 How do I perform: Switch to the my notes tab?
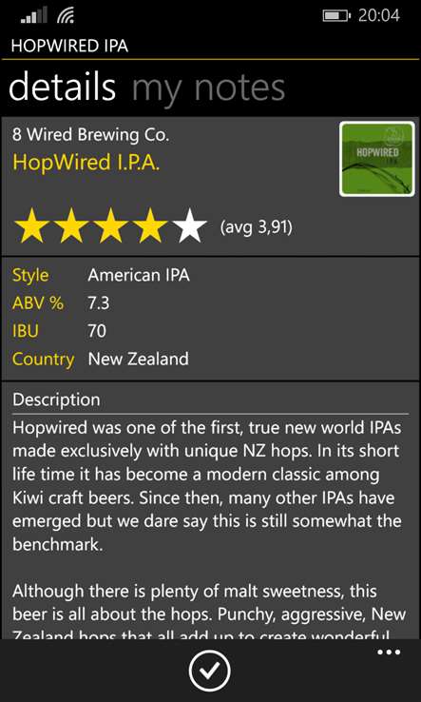(x=208, y=88)
